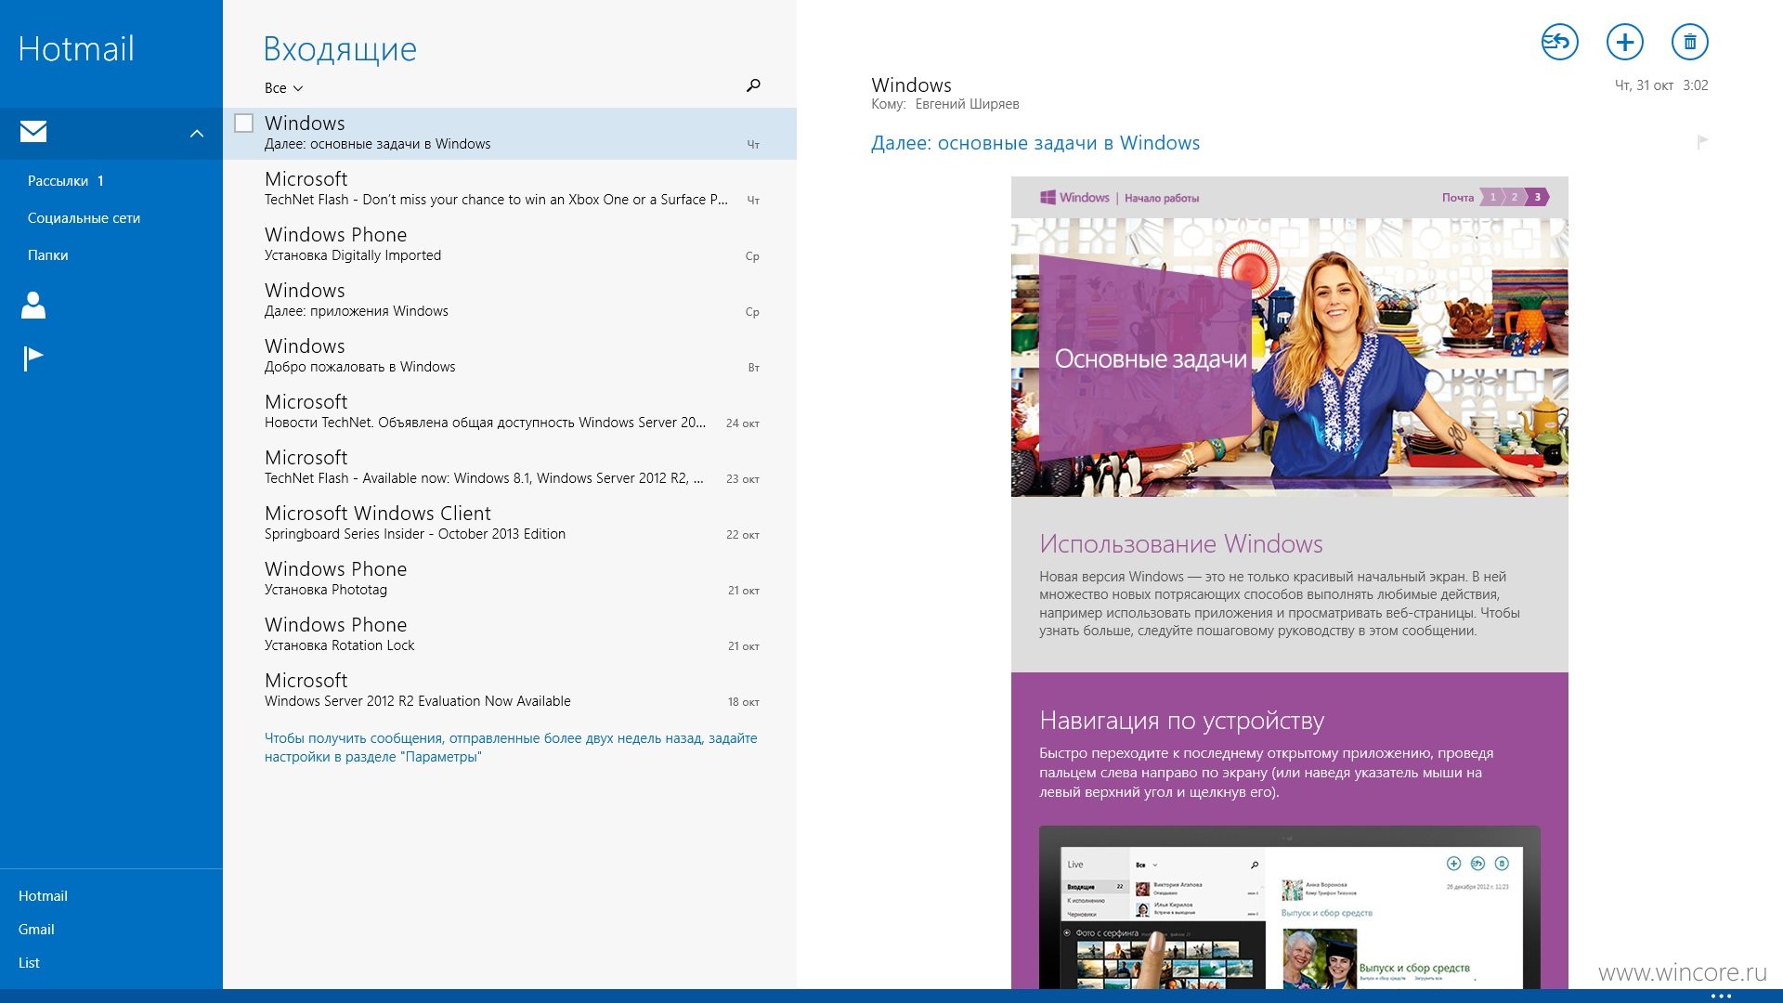Click the 'Навигация по устройству' heading
1783x1003 pixels.
[x=1181, y=721]
